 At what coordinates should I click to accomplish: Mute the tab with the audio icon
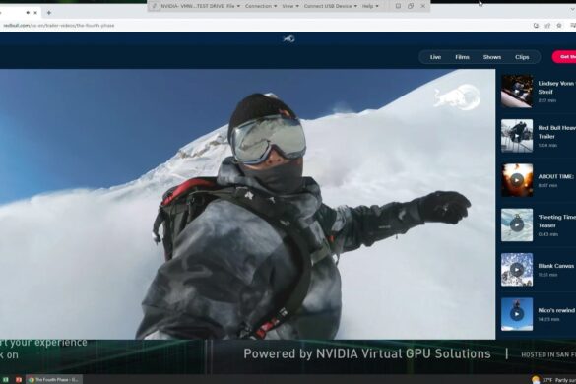[x=28, y=13]
